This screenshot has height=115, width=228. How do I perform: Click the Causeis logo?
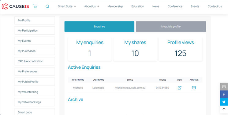point(15,6)
